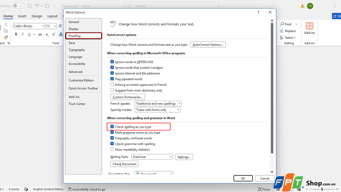Select Typography category
This screenshot has width=341, height=192.
84,49
